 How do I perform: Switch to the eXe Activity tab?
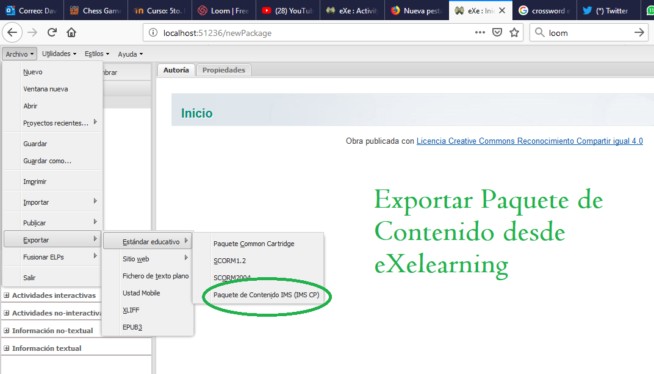point(352,10)
